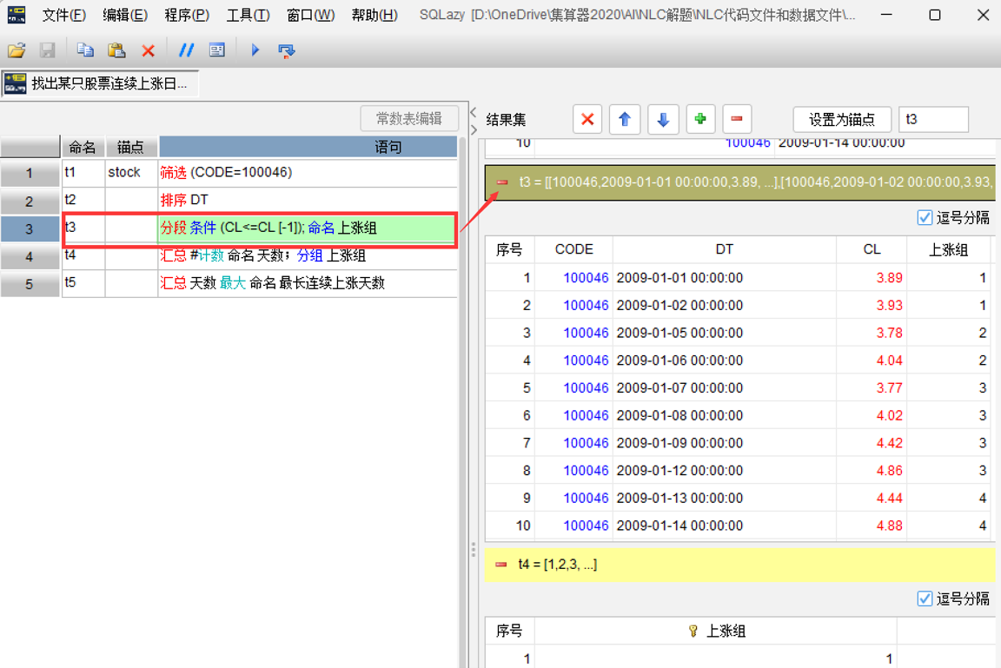Click the 最长连续上涨天数 statement cell
The image size is (1001, 668).
coord(308,283)
